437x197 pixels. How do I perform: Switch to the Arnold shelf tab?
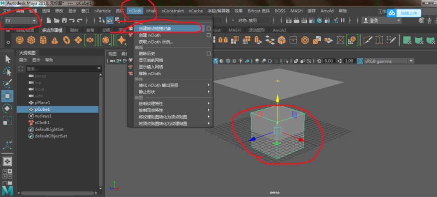[x=279, y=30]
